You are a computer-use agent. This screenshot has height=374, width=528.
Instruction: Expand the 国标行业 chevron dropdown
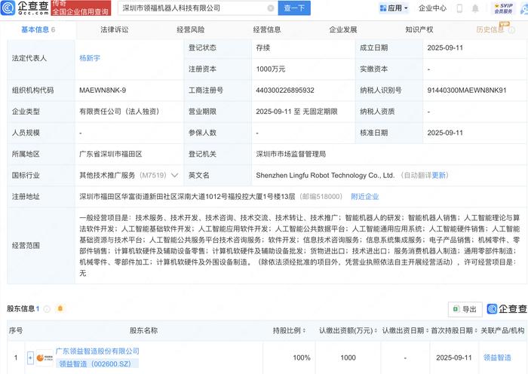pyautogui.click(x=175, y=175)
